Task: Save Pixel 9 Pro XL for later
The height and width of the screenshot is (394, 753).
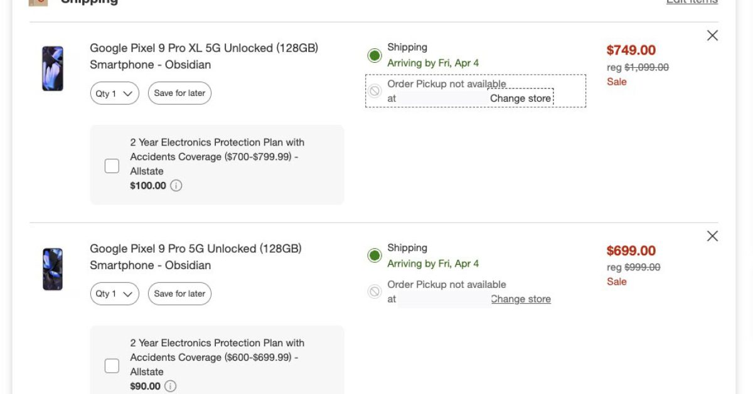Action: [x=179, y=93]
